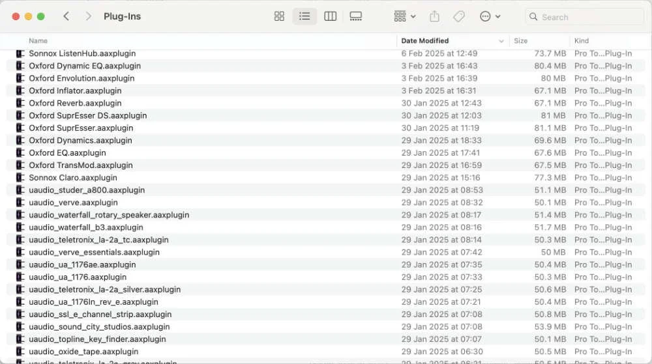Image resolution: width=652 pixels, height=364 pixels.
Task: Click the date 6 Feb 2025 at 12:49
Action: click(439, 53)
